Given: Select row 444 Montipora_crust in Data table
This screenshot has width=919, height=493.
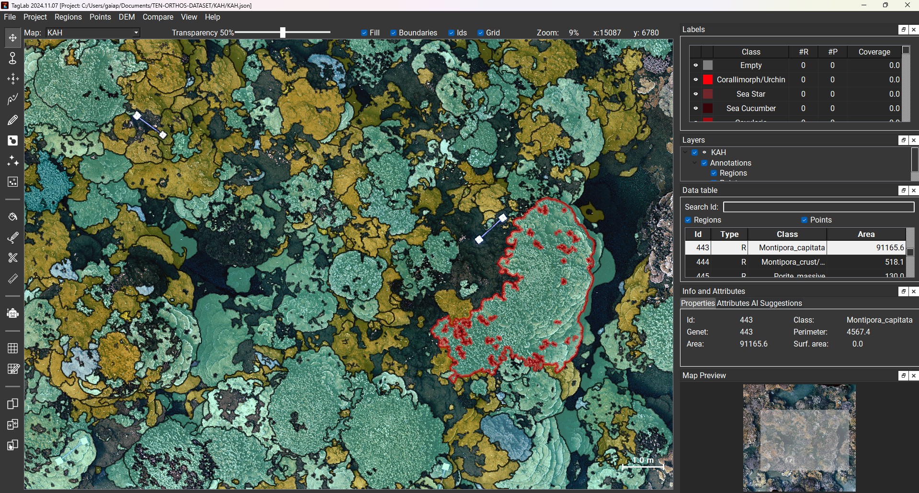Looking at the screenshot, I should (x=795, y=262).
